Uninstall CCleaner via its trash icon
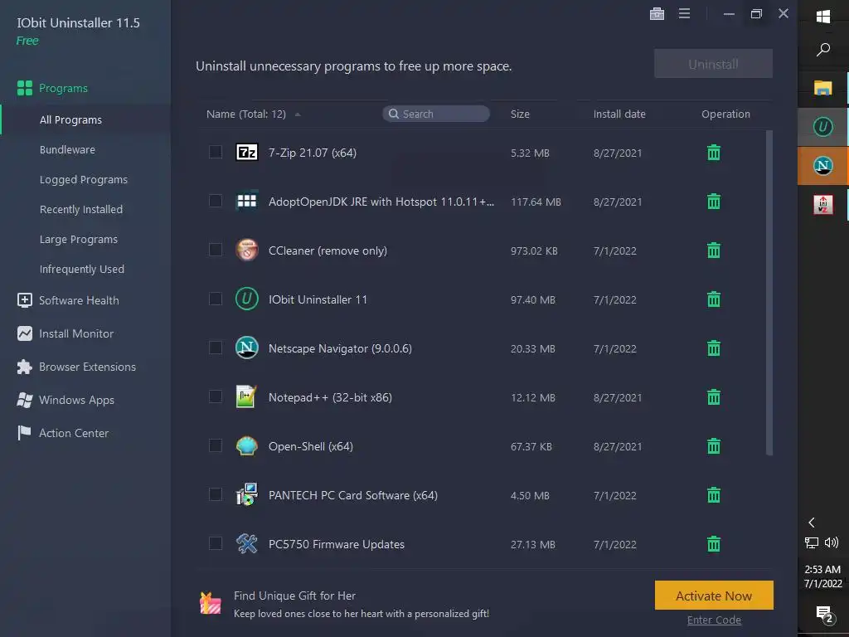Image resolution: width=849 pixels, height=637 pixels. point(714,250)
